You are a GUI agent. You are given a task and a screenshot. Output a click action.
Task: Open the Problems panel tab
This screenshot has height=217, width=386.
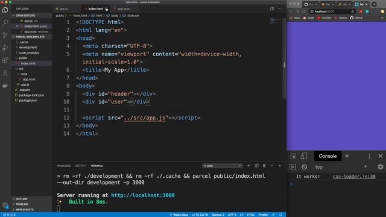[63, 166]
